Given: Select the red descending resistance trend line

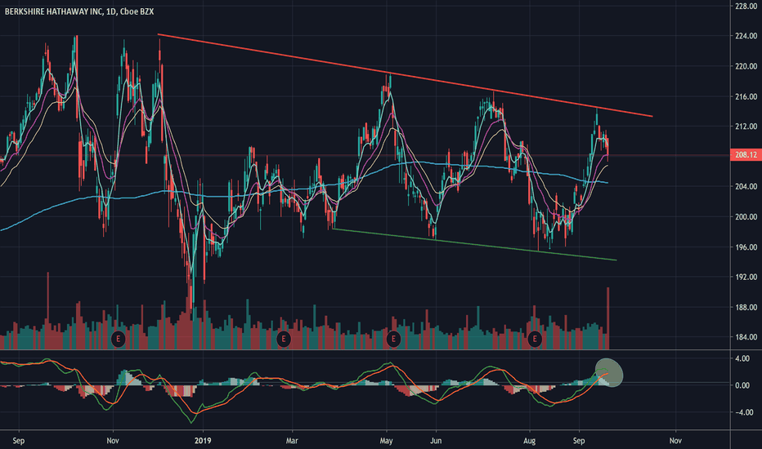Looking at the screenshot, I should click(x=405, y=75).
